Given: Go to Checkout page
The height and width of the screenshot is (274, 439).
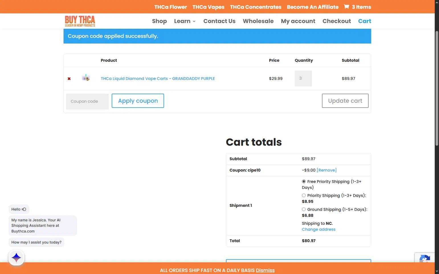Looking at the screenshot, I should pos(337,21).
